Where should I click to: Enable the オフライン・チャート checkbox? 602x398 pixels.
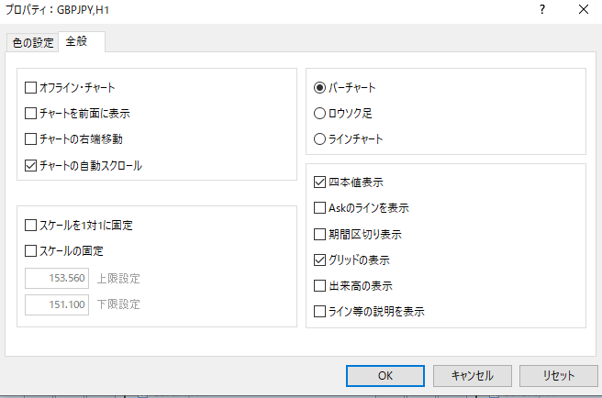coord(32,88)
